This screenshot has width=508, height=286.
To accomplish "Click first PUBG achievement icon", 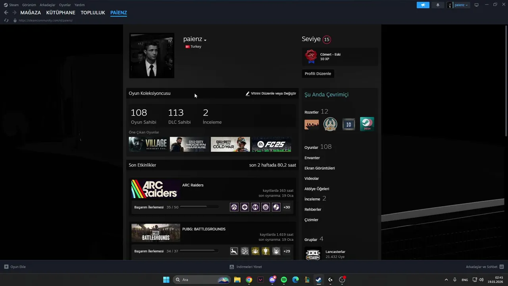I will [x=234, y=251].
